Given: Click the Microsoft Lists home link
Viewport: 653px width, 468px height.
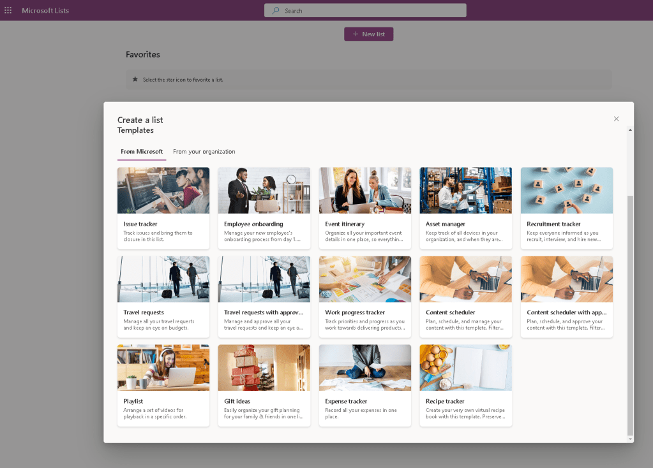Looking at the screenshot, I should pos(45,10).
